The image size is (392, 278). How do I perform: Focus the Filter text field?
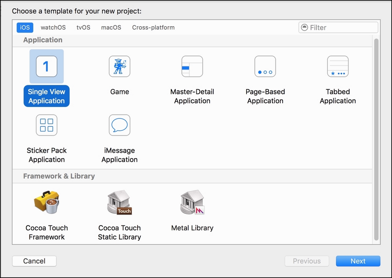[x=338, y=27]
